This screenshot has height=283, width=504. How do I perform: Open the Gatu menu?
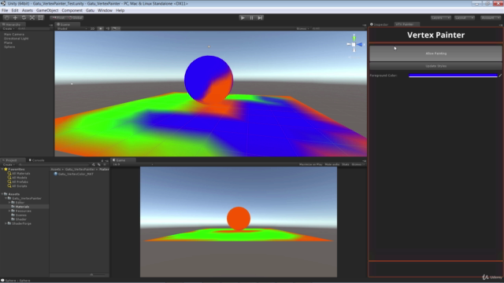click(90, 10)
